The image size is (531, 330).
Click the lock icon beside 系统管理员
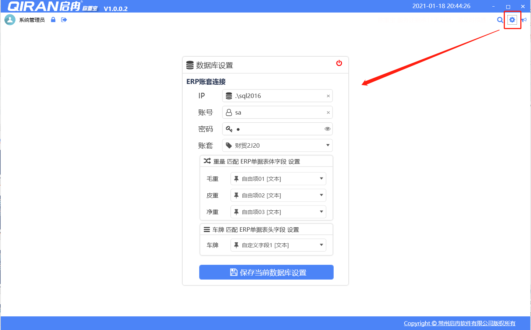pos(53,20)
